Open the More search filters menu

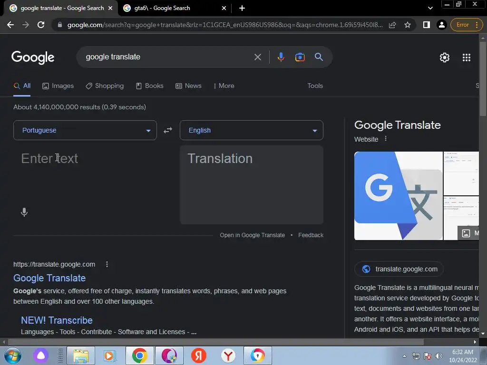[x=224, y=86]
